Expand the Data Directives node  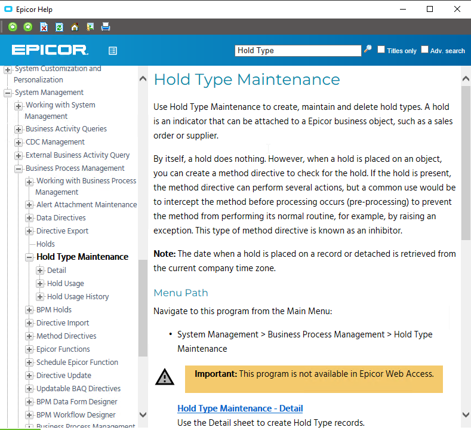29,218
